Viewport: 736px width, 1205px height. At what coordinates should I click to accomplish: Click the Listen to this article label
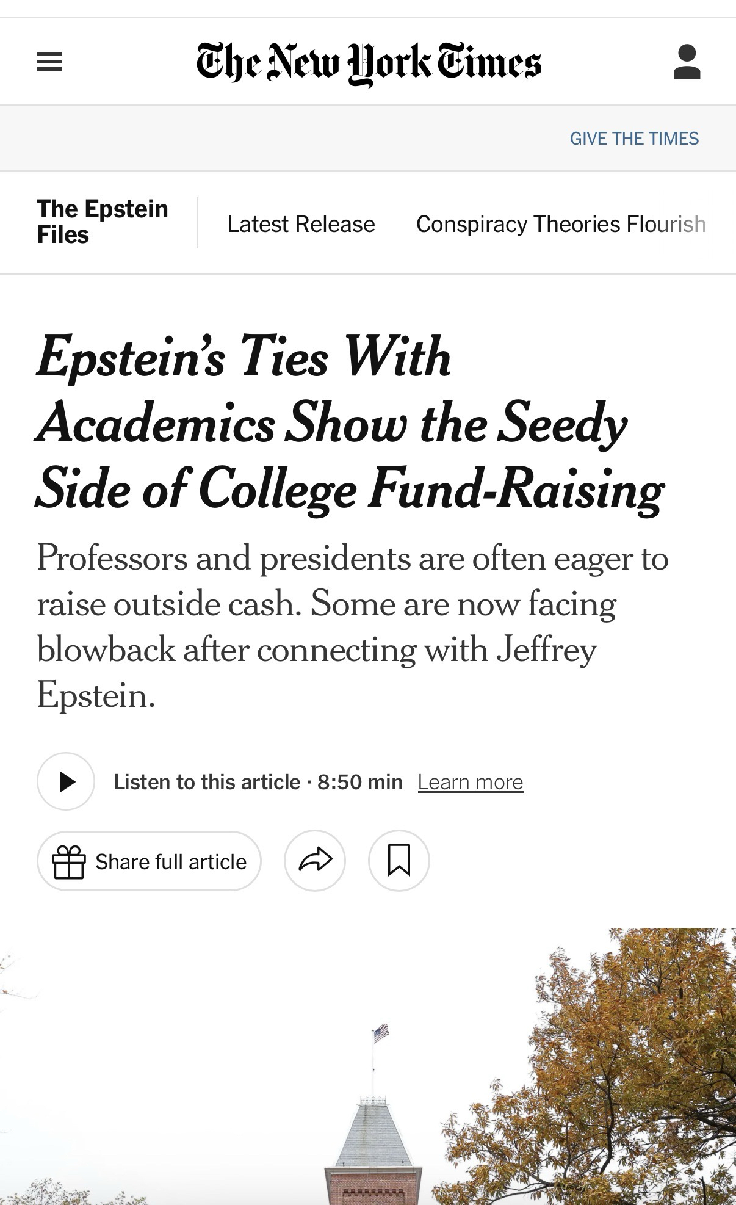click(x=206, y=782)
